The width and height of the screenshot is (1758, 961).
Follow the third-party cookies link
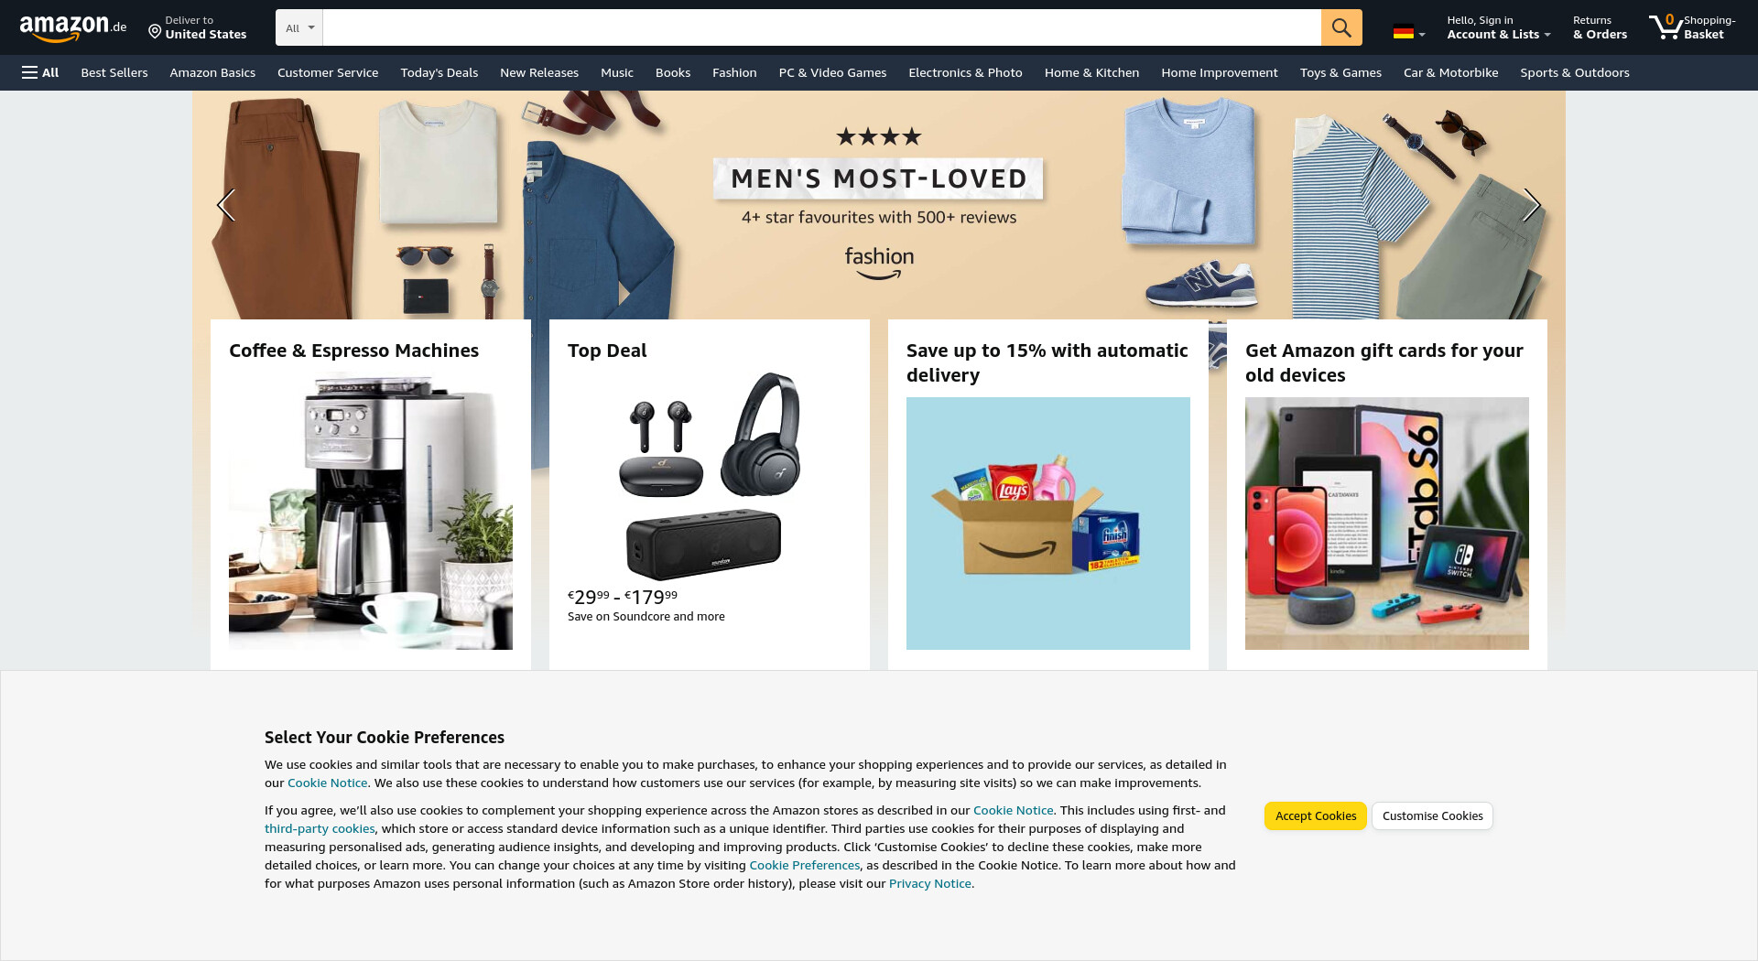[320, 829]
